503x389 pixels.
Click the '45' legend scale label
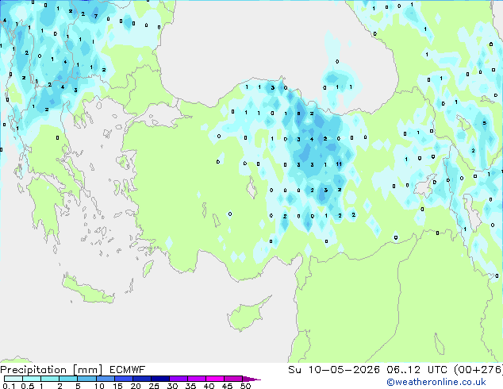(x=227, y=386)
